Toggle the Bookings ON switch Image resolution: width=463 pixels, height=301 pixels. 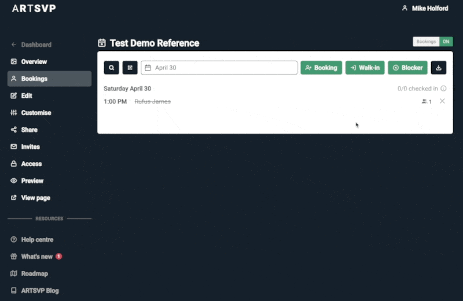point(432,42)
